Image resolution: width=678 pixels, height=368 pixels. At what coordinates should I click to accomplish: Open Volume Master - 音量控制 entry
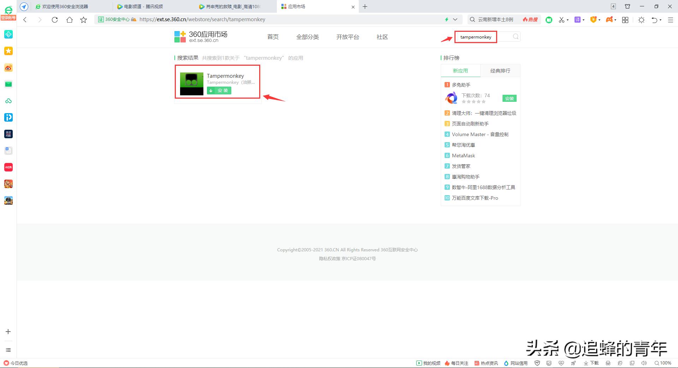[x=480, y=134]
